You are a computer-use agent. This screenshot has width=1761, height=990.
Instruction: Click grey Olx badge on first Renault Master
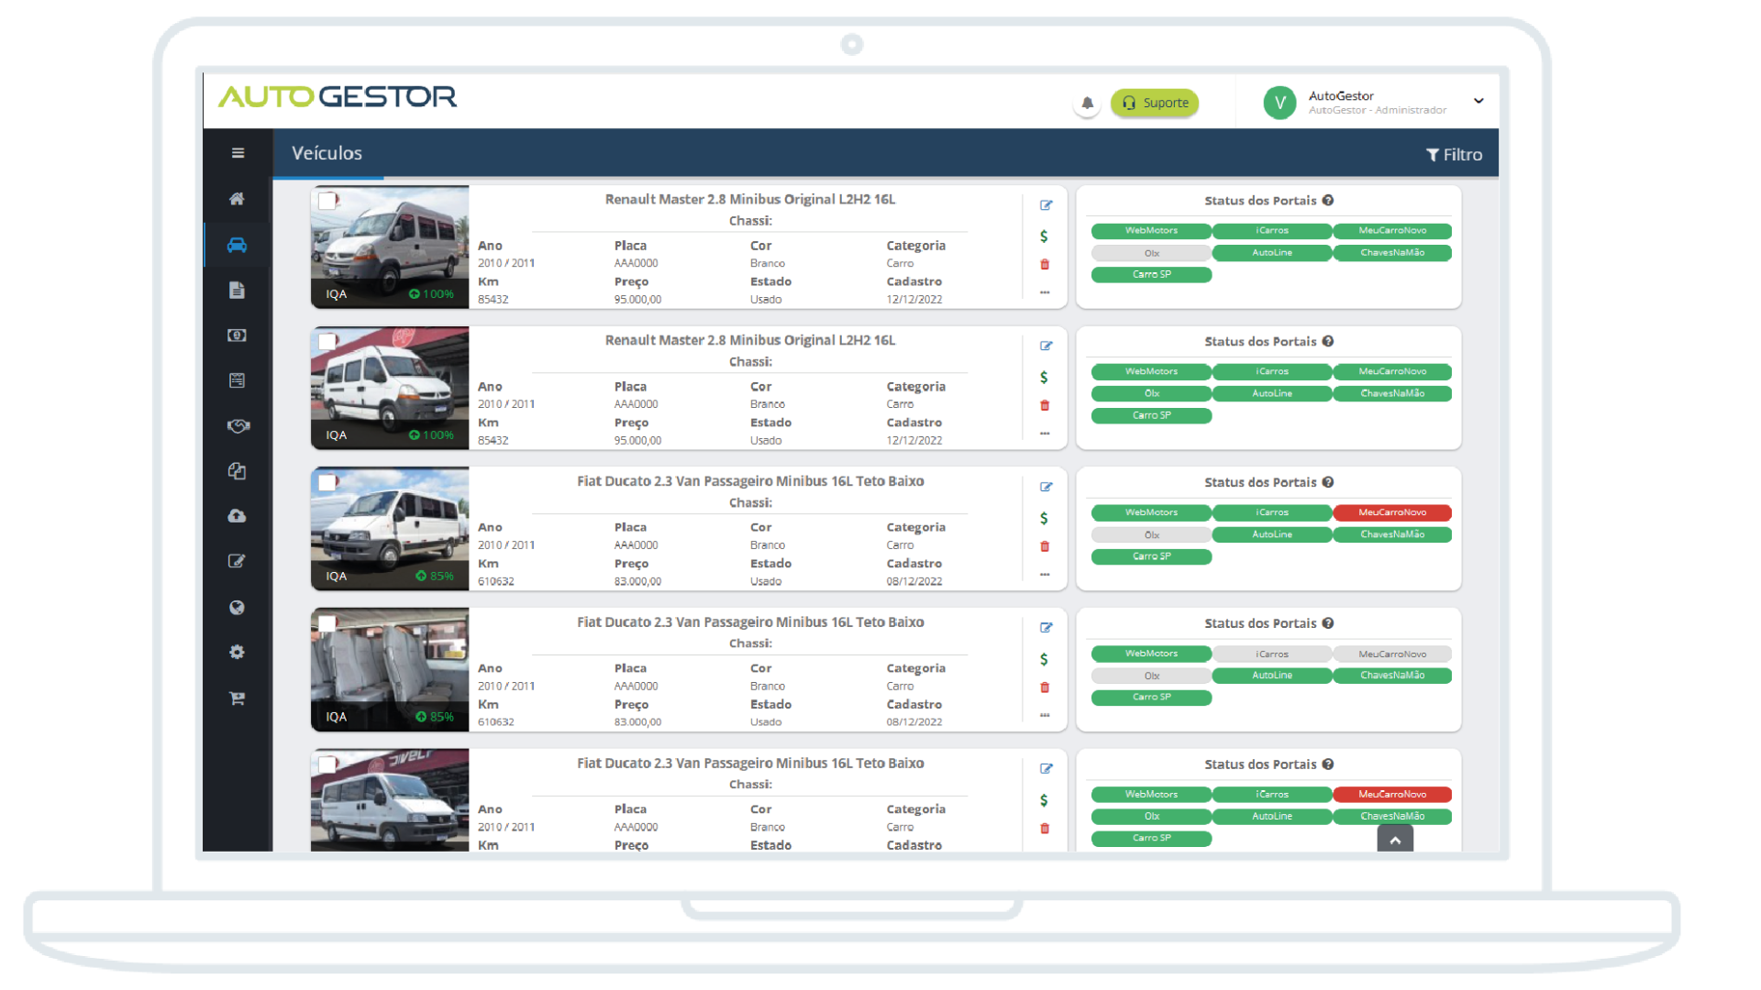click(x=1151, y=253)
